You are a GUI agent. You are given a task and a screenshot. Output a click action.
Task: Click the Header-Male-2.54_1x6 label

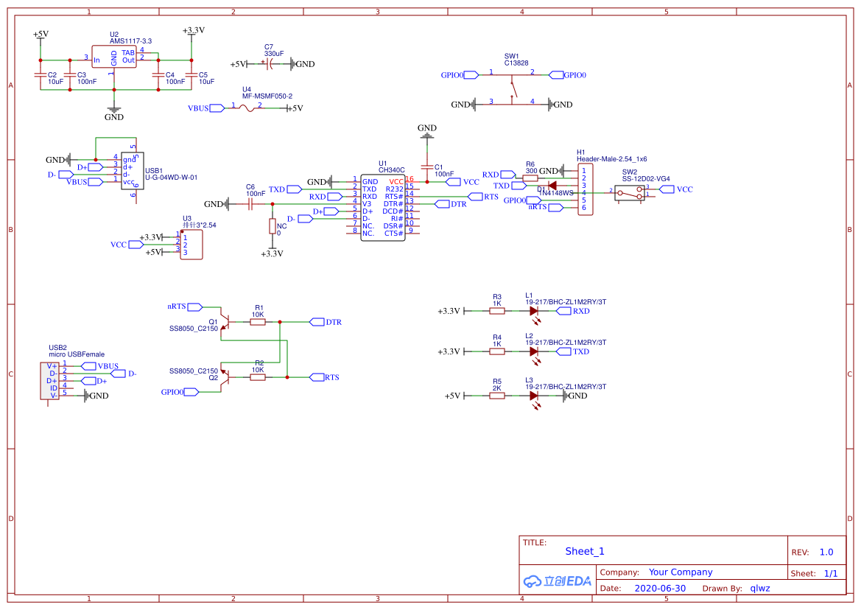point(612,159)
